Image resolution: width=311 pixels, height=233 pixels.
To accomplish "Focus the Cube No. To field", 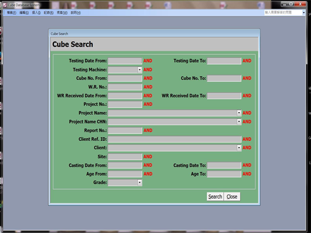I will click(x=224, y=78).
